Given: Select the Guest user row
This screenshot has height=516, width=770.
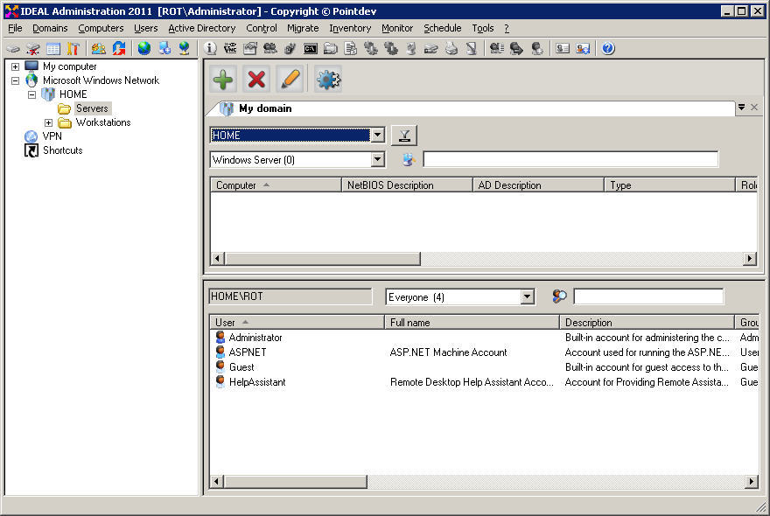Looking at the screenshot, I should point(484,367).
